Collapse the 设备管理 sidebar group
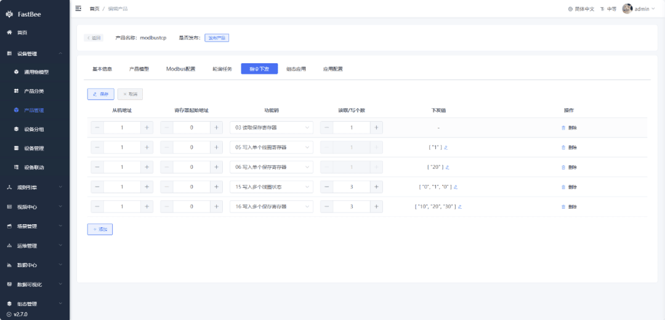Screen dimensions: 665x320 (x=34, y=53)
